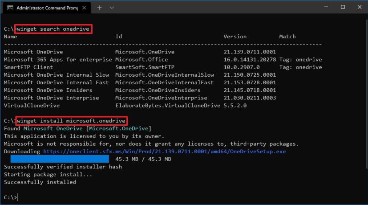Click the Microsoft OneDrive Insiders row name

(x=48, y=90)
